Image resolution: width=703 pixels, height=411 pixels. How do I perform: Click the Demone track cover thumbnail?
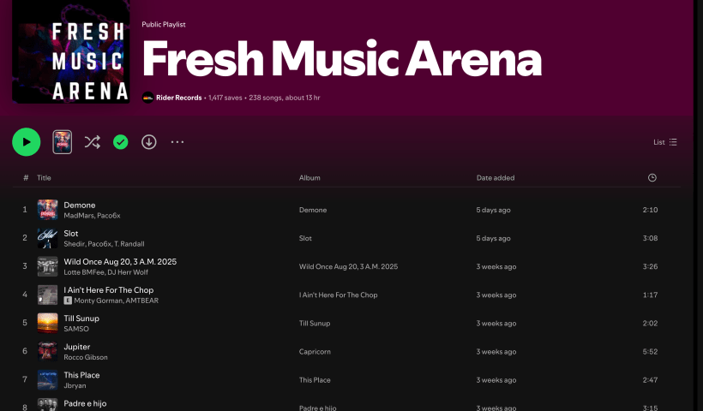pos(48,210)
